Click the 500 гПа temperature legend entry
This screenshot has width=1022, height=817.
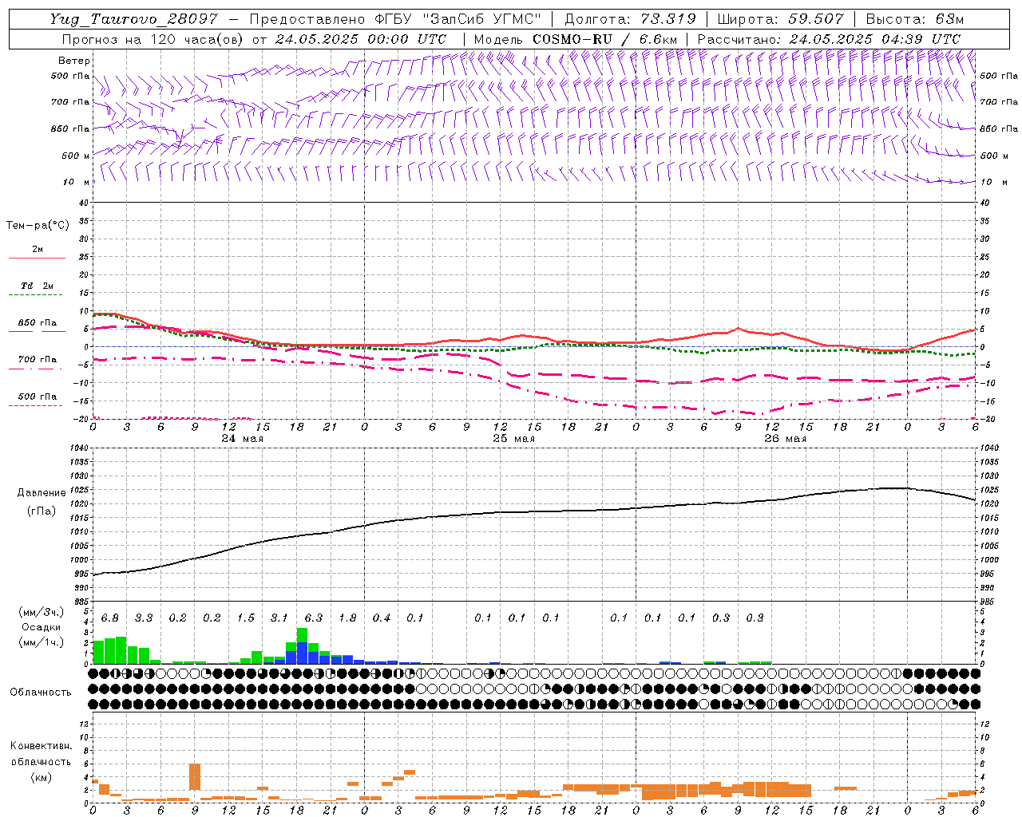[38, 397]
